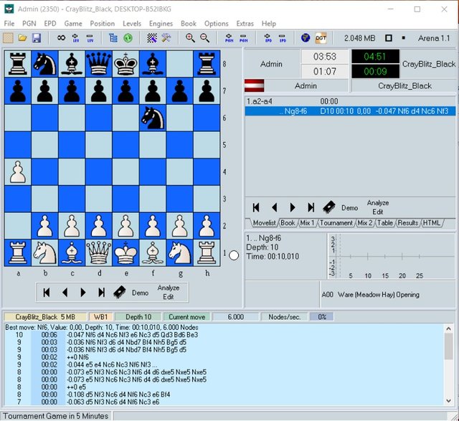Click the Tournament Game in 5 Minutes status

pos(56,416)
